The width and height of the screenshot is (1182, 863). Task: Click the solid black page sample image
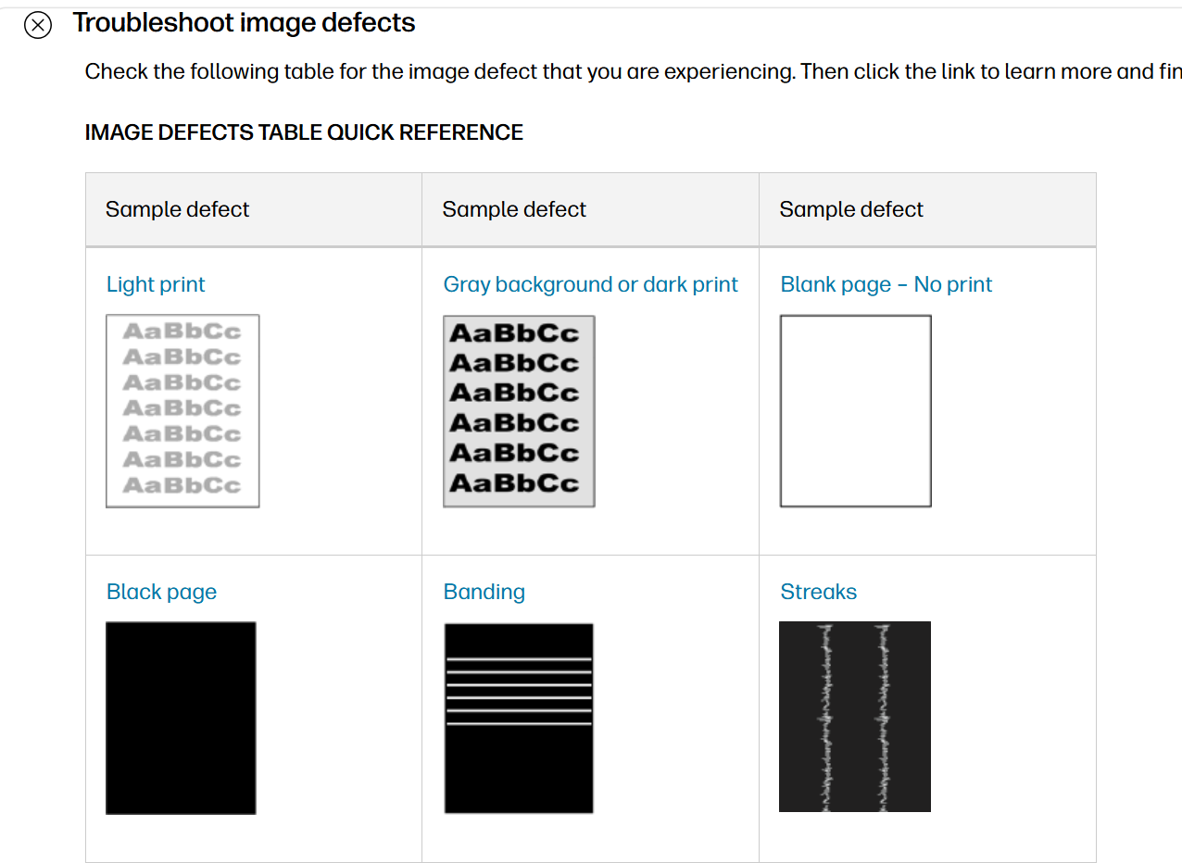tap(181, 718)
